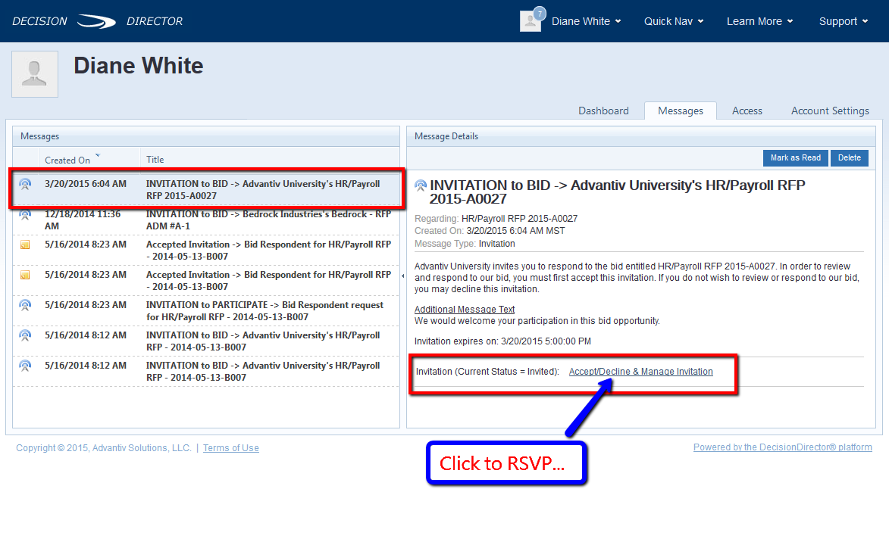Click invitation icon for INVITATION to PARTICIPATE row
The width and height of the screenshot is (889, 542).
pos(25,305)
